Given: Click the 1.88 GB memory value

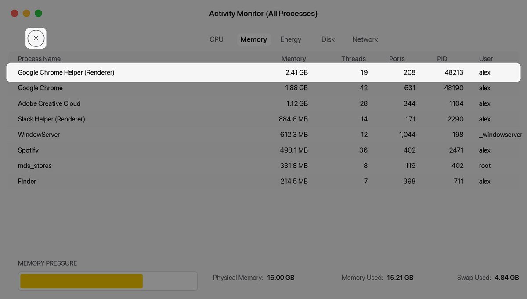Looking at the screenshot, I should (296, 88).
